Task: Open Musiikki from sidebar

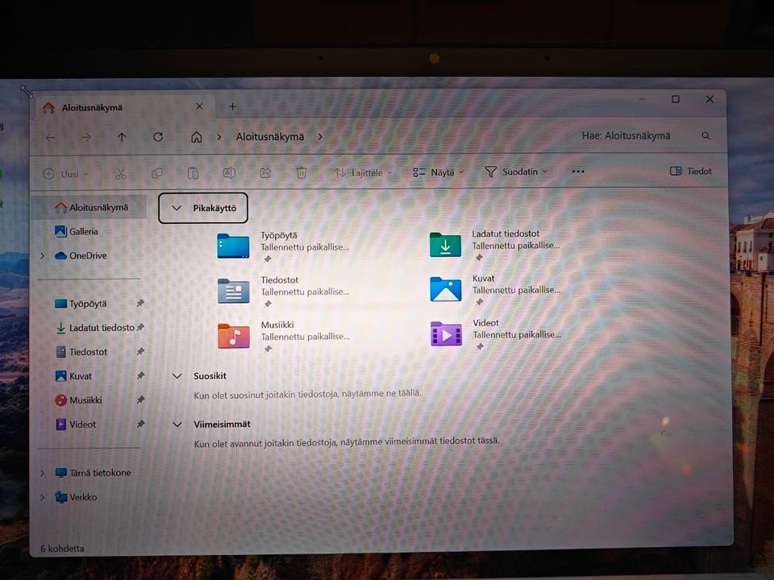Action: point(78,400)
